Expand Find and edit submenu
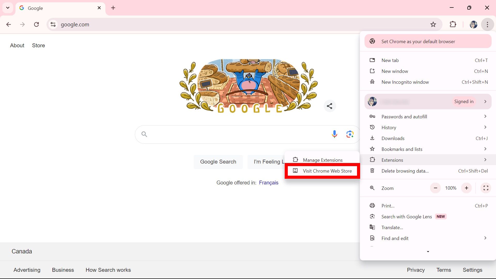Image resolution: width=496 pixels, height=279 pixels. 428,238
